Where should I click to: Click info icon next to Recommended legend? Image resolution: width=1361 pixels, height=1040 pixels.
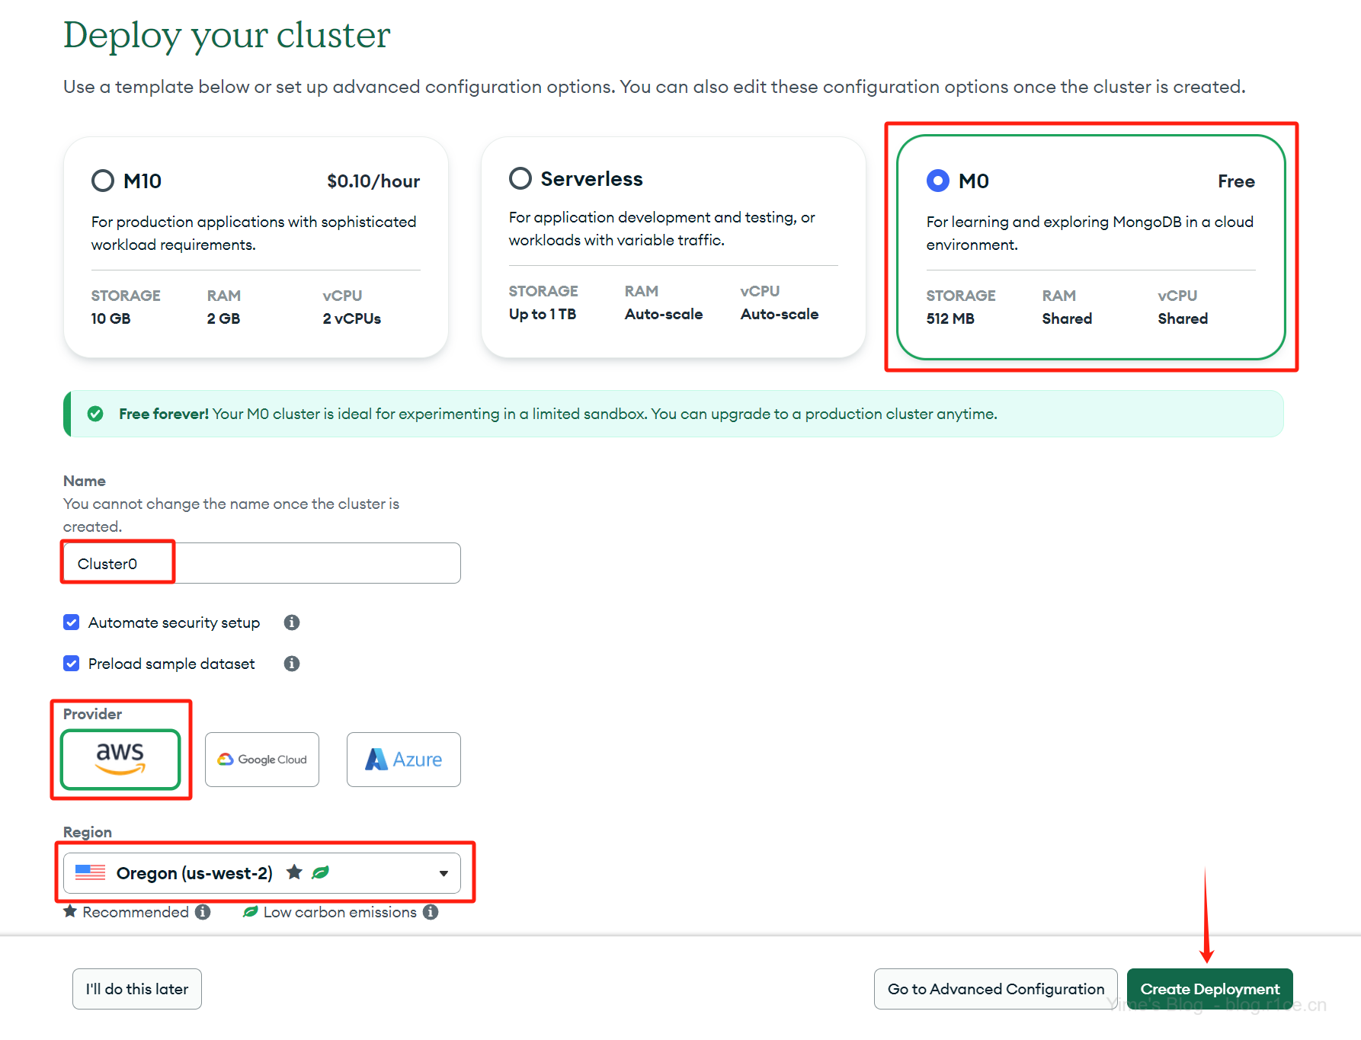tap(203, 912)
